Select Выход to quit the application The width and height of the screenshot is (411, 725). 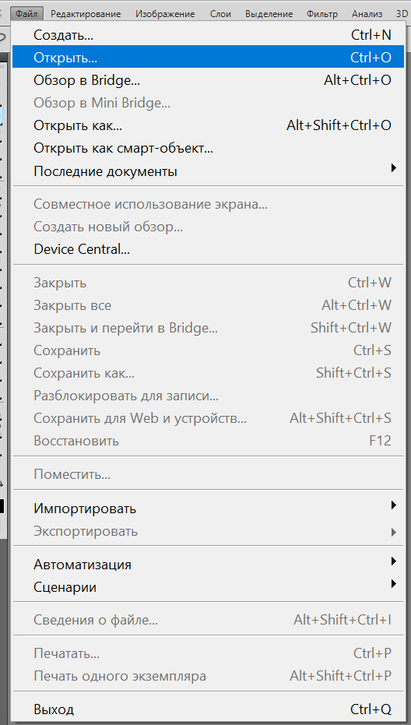coord(208,709)
